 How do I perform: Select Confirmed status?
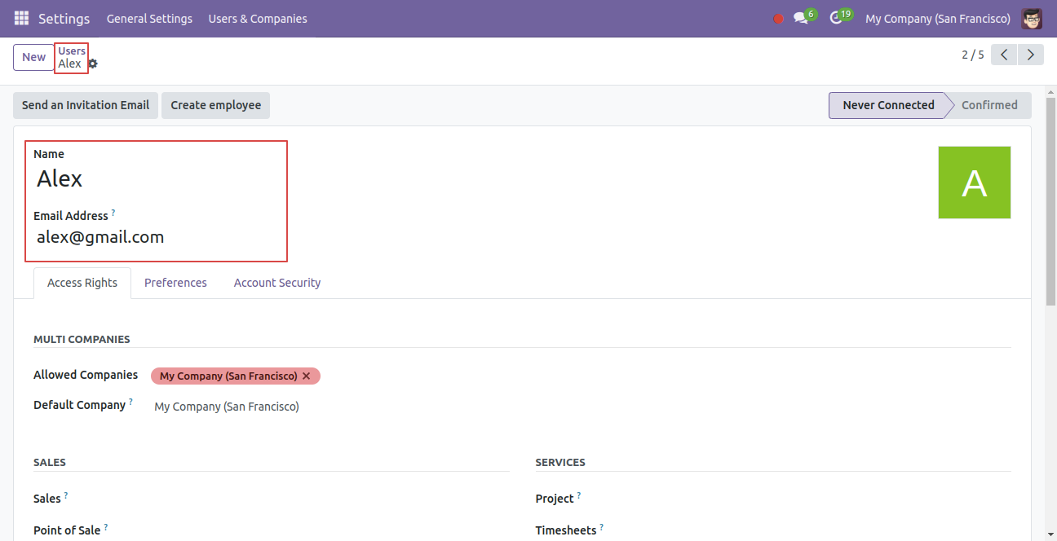coord(989,105)
